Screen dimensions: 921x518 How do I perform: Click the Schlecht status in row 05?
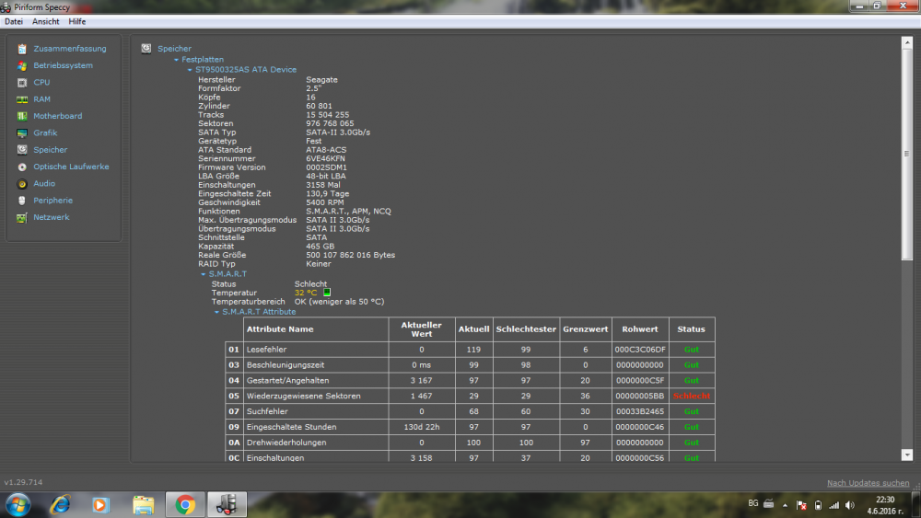tap(692, 396)
